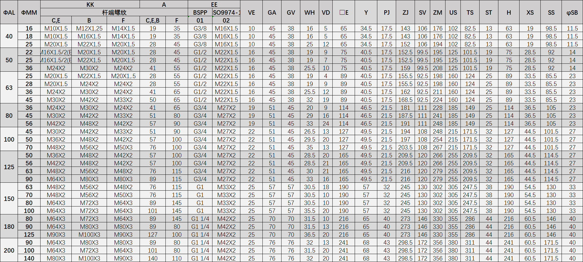Screen dimensions: 583x262
Task: Select the ΦAL 180 row group cell
Action: coord(9,226)
